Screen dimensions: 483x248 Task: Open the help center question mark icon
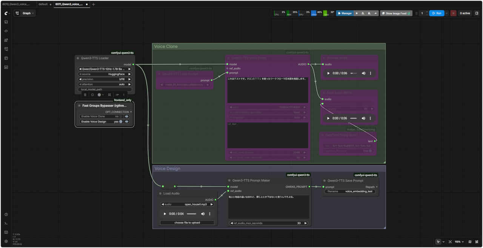pos(6,214)
